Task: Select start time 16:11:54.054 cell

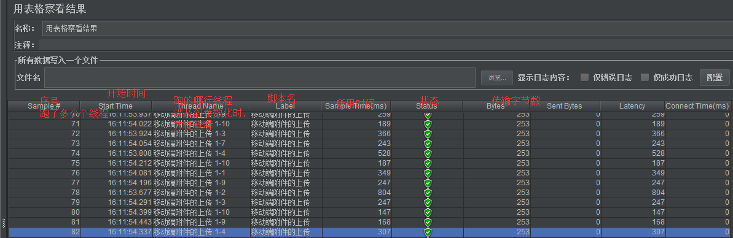Action: point(116,144)
